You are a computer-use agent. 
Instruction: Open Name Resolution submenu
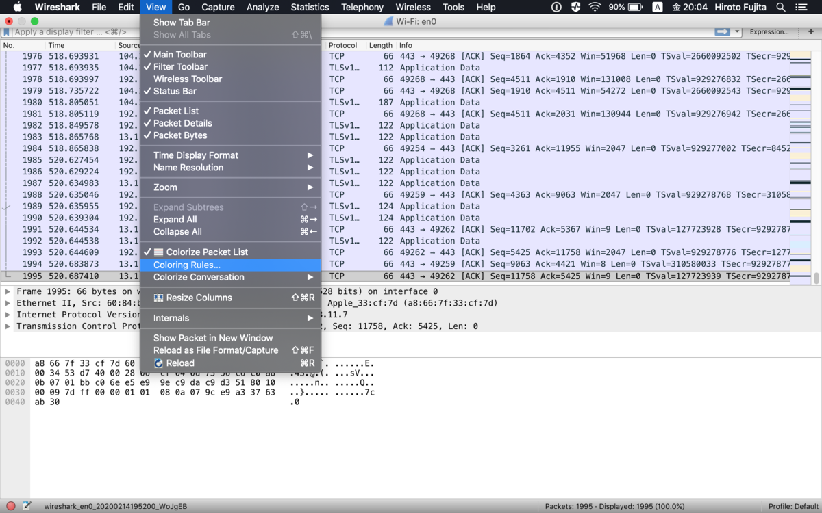(x=231, y=168)
